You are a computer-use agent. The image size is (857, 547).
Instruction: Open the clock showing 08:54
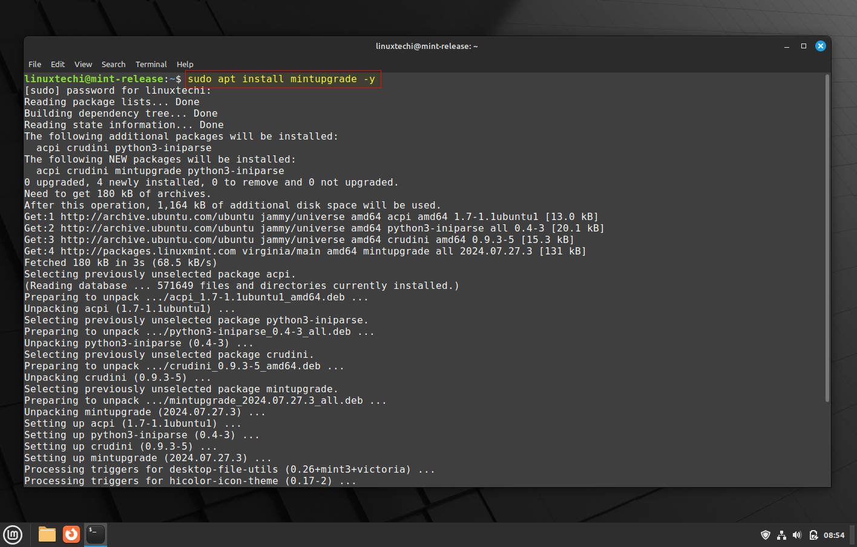(834, 535)
